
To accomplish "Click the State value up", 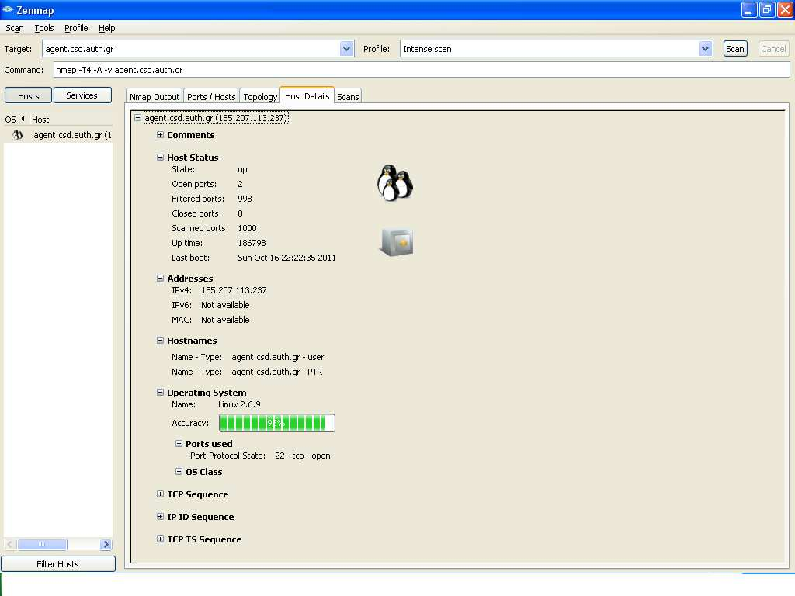I will coord(242,169).
